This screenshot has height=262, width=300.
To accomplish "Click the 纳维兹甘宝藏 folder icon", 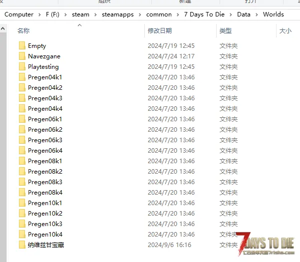I will coord(22,245).
